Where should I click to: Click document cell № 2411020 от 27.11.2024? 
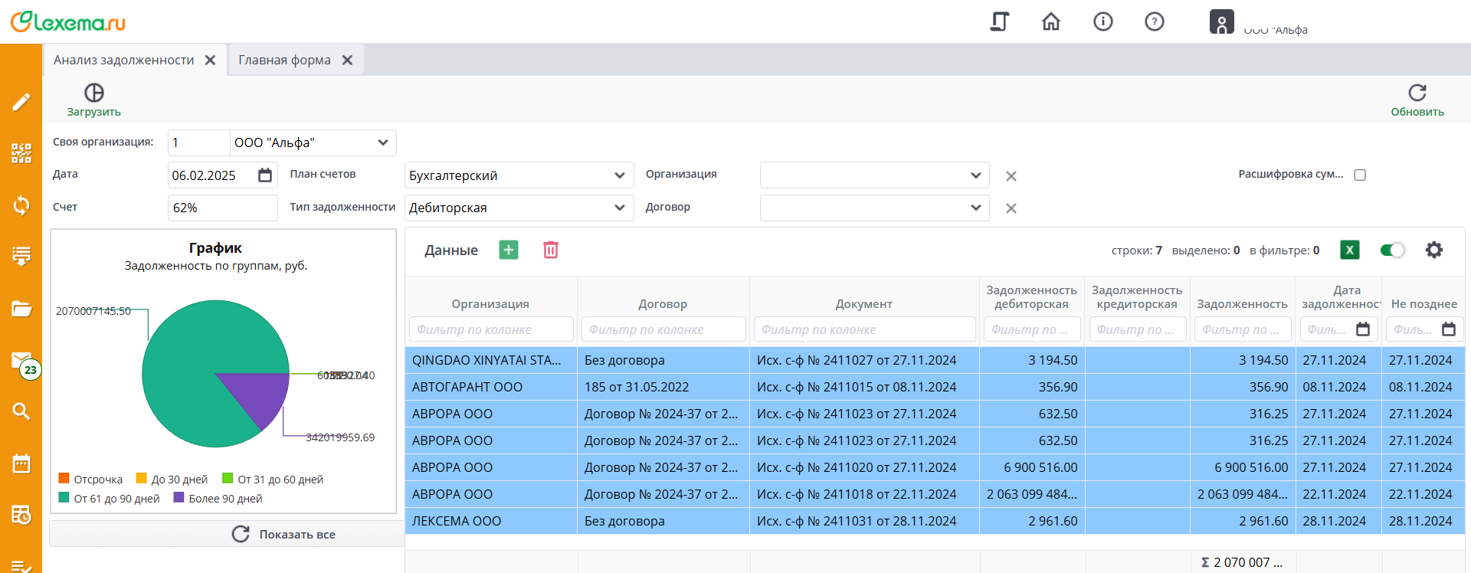click(x=864, y=467)
